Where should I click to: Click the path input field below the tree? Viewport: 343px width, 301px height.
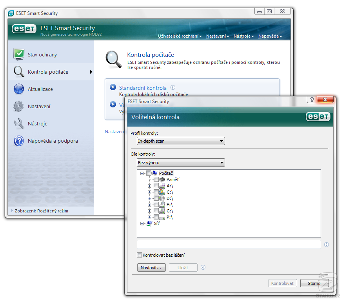click(x=229, y=244)
